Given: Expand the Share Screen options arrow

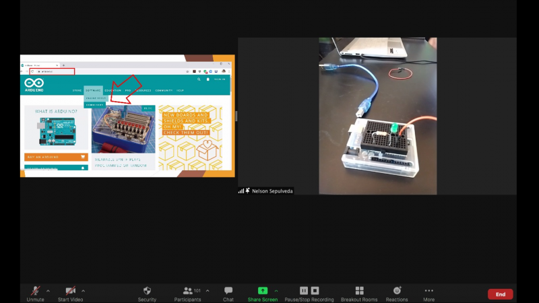Looking at the screenshot, I should click(x=276, y=290).
